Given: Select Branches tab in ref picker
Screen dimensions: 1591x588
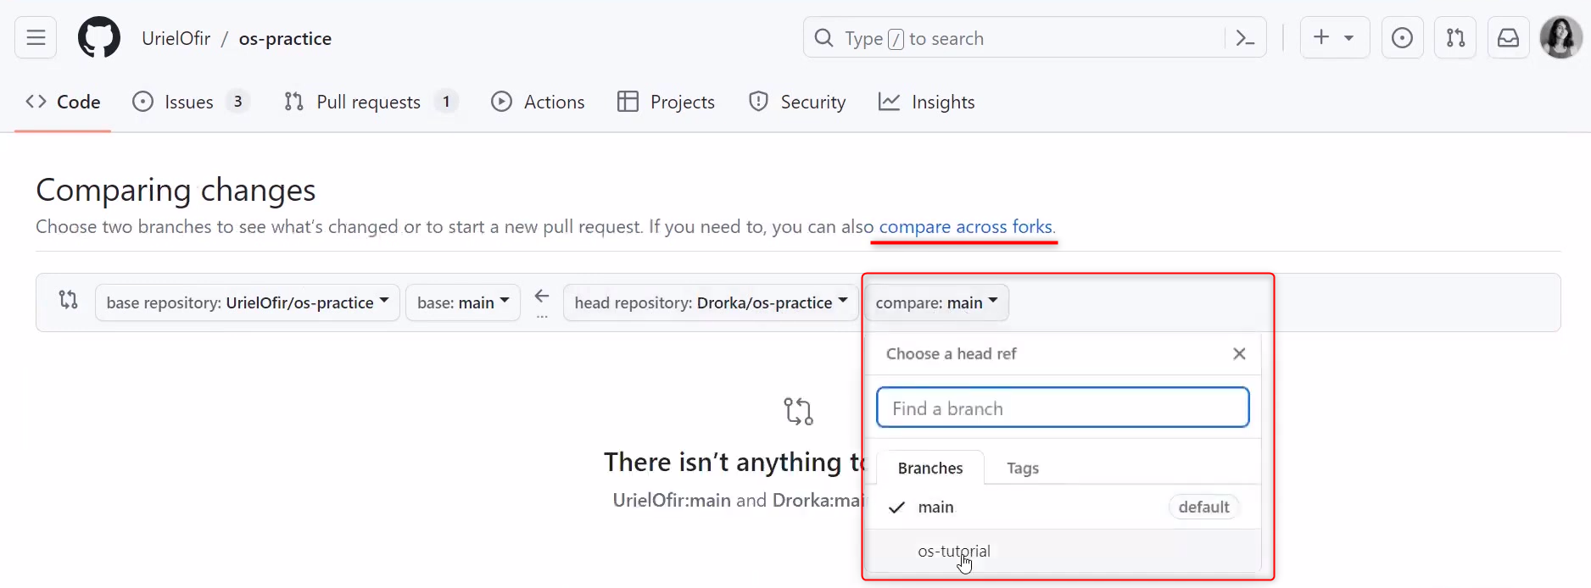Looking at the screenshot, I should pos(930,468).
